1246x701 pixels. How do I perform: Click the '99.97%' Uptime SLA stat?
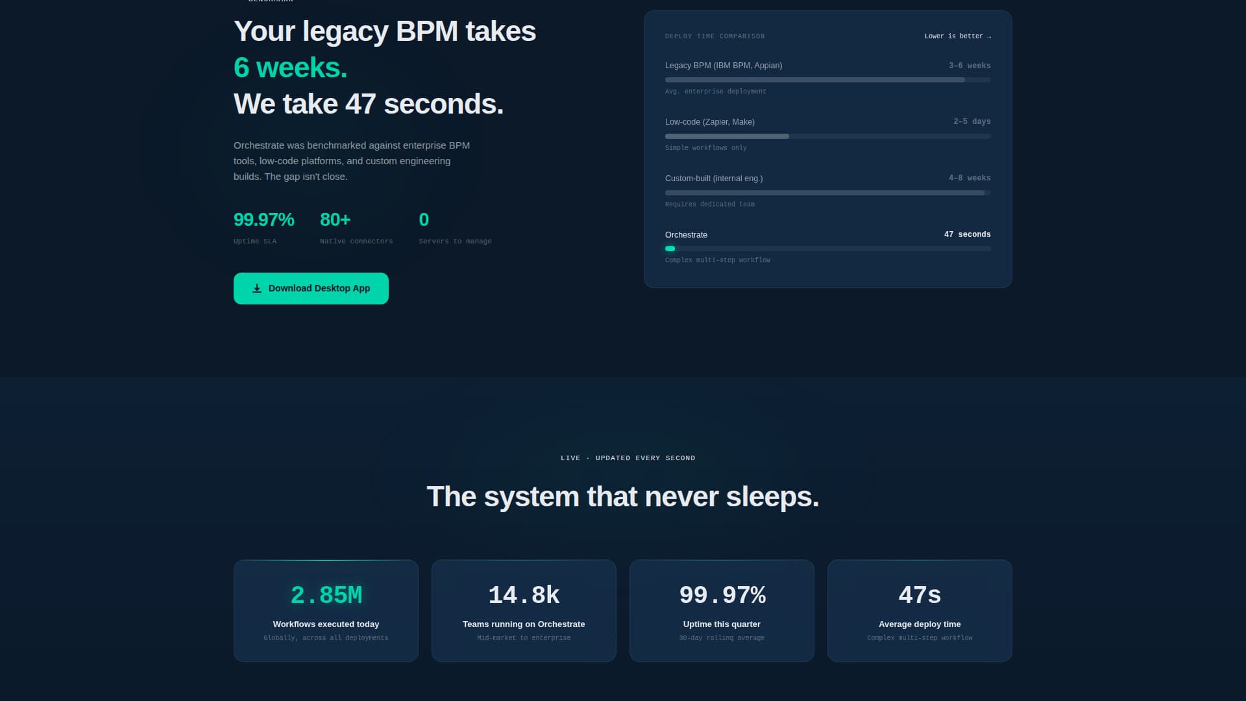[x=263, y=220]
